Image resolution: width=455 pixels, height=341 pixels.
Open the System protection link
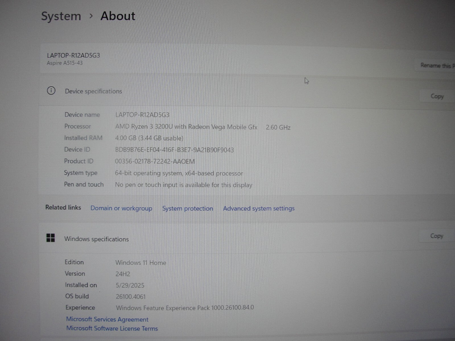pos(188,209)
